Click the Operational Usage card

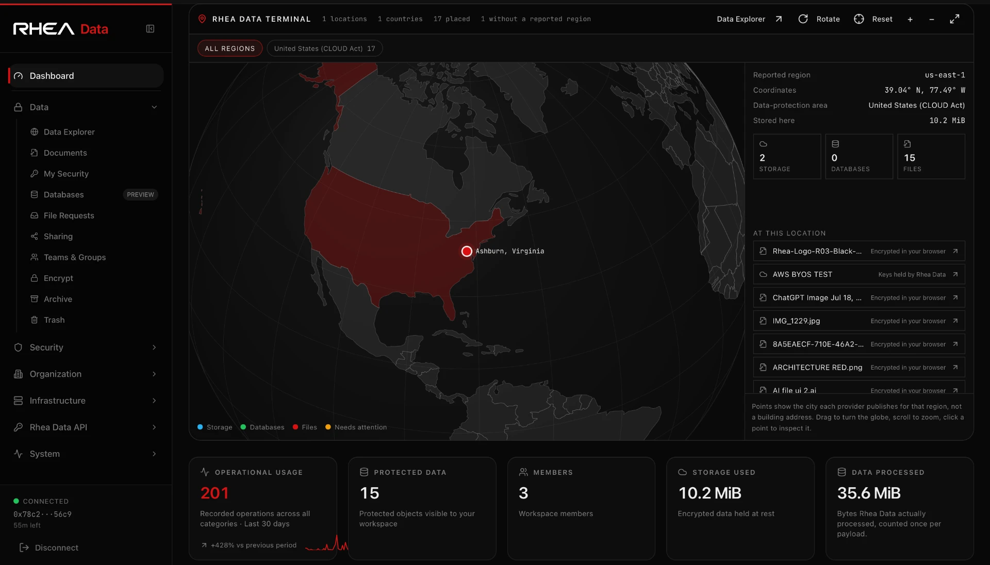263,508
